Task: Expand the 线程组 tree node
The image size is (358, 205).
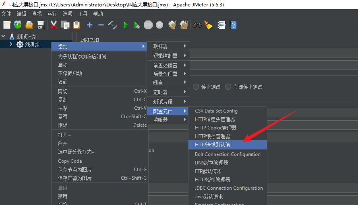Action: pos(11,44)
